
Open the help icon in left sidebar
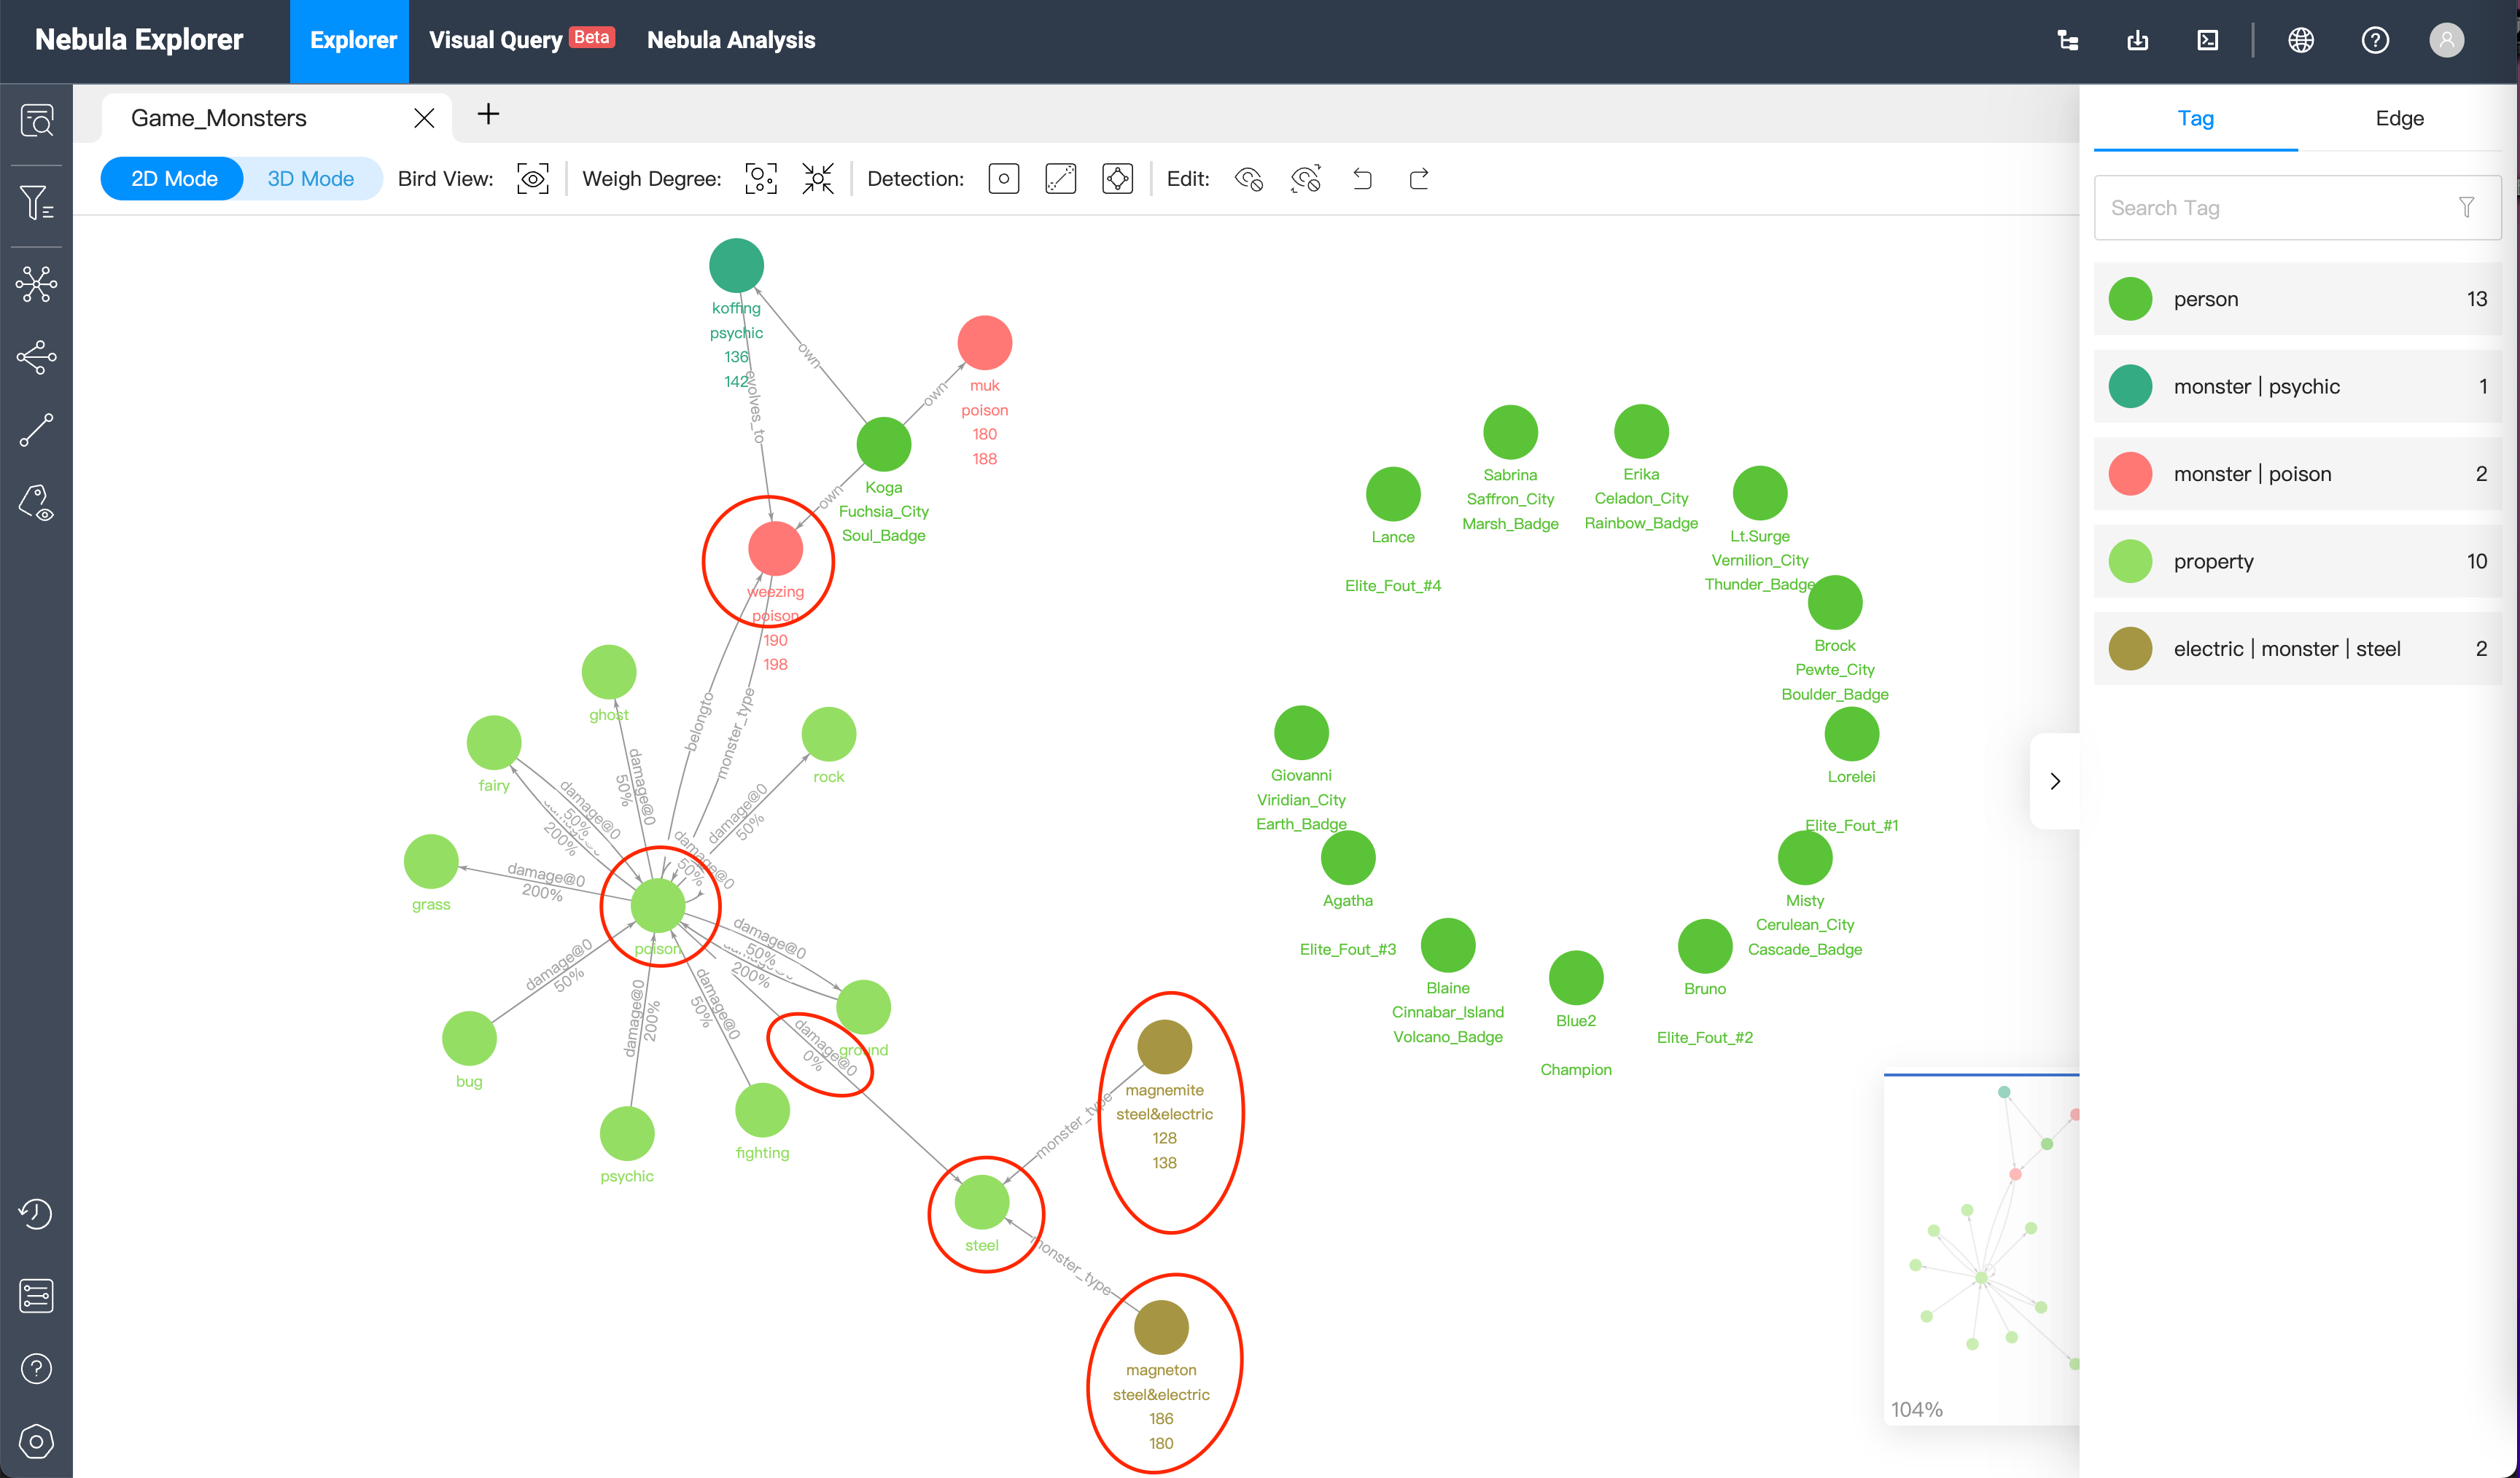(x=37, y=1368)
